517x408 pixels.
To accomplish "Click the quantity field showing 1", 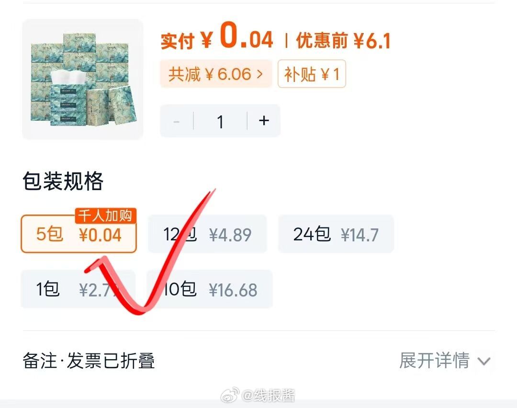I will click(x=220, y=121).
